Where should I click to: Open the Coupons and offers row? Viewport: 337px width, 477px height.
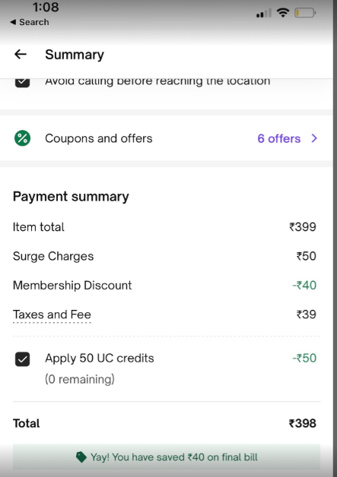click(167, 138)
